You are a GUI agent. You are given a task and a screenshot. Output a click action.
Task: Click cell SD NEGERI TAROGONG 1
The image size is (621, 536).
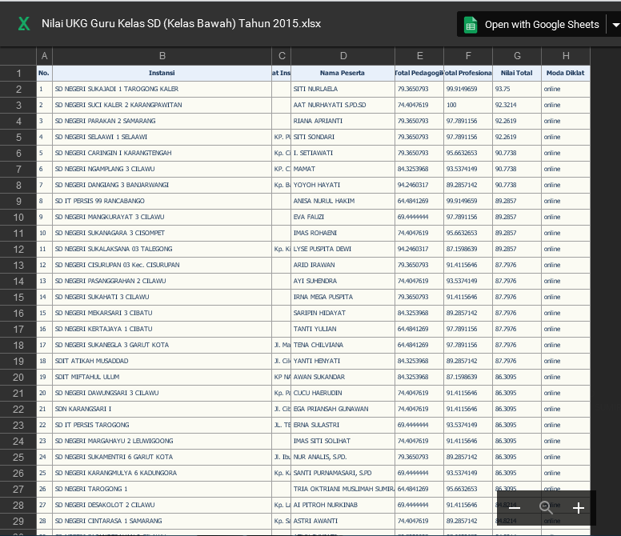[x=162, y=489]
